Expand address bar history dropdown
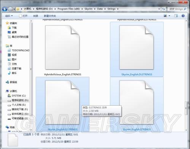This screenshot has width=190, height=149. click(159, 9)
